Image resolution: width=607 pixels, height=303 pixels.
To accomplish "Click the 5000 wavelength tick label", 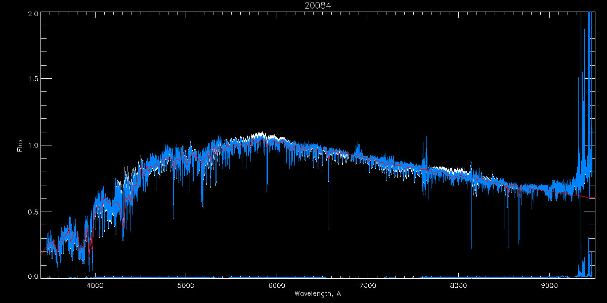I will 186,285.
